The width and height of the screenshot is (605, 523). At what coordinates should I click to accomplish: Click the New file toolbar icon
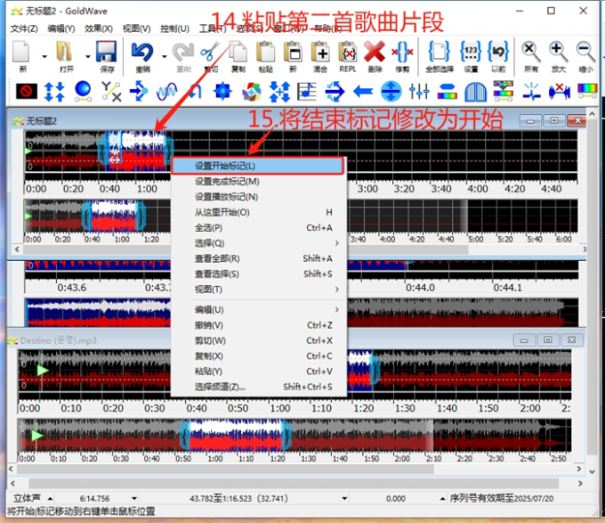click(21, 53)
